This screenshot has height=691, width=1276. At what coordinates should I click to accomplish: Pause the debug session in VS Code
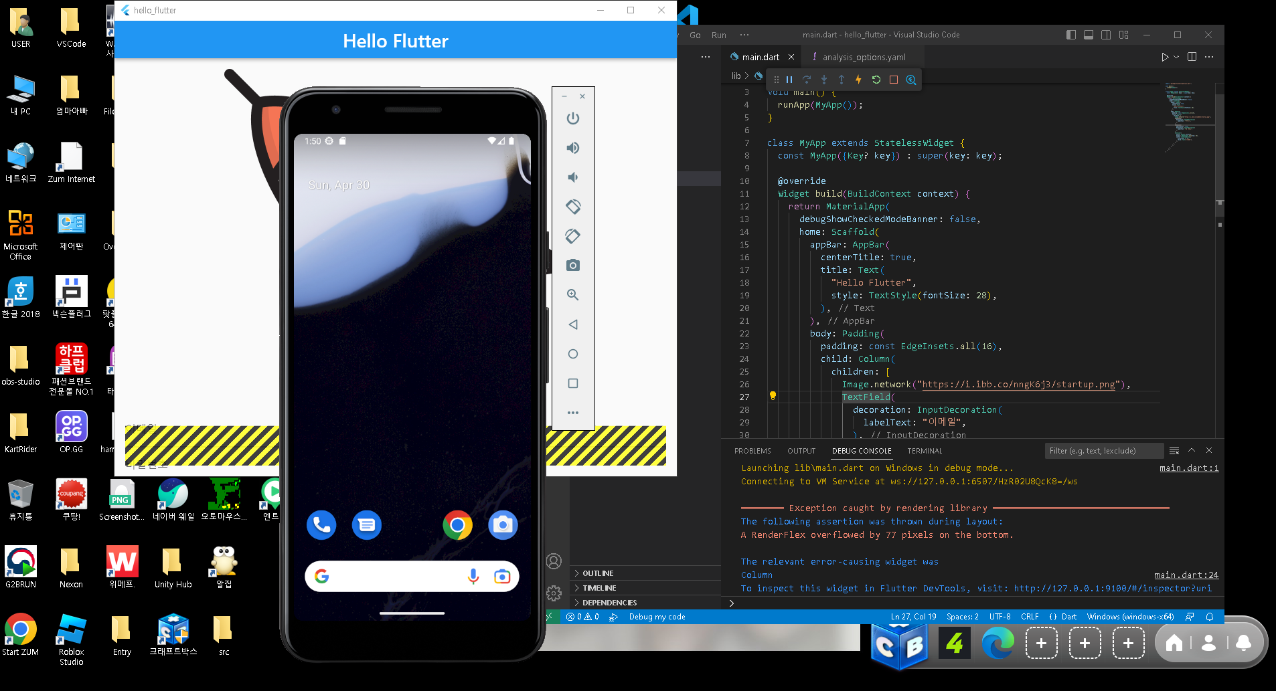tap(789, 80)
